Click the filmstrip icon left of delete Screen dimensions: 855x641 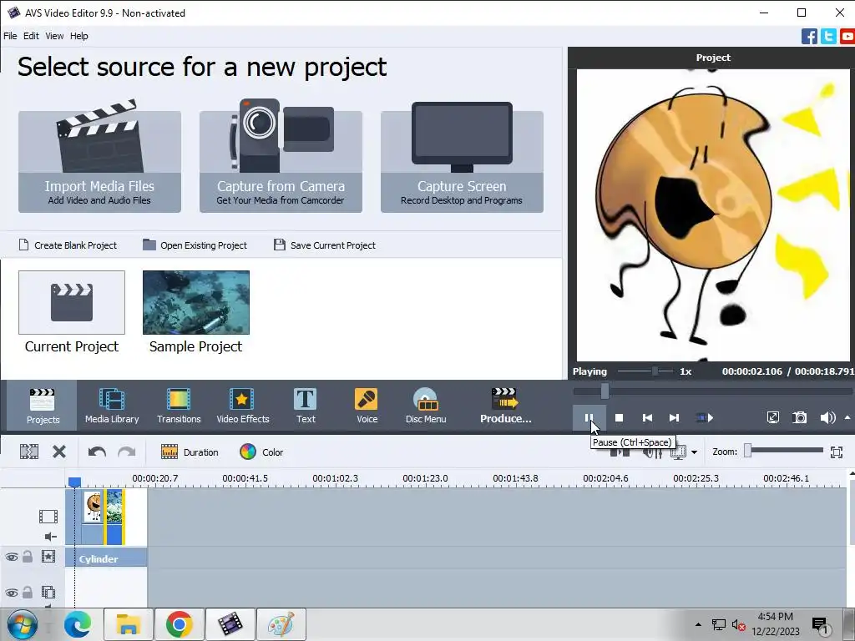point(29,452)
